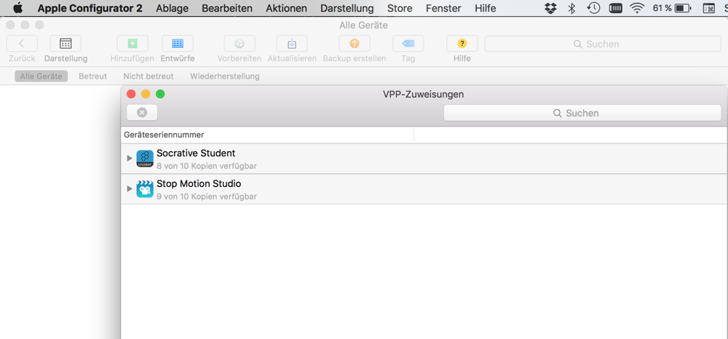Click the Wi-Fi status icon
Image resolution: width=728 pixels, height=339 pixels.
pos(637,8)
